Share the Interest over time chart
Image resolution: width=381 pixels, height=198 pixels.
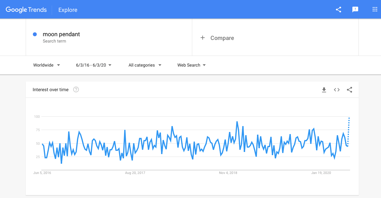click(x=349, y=90)
